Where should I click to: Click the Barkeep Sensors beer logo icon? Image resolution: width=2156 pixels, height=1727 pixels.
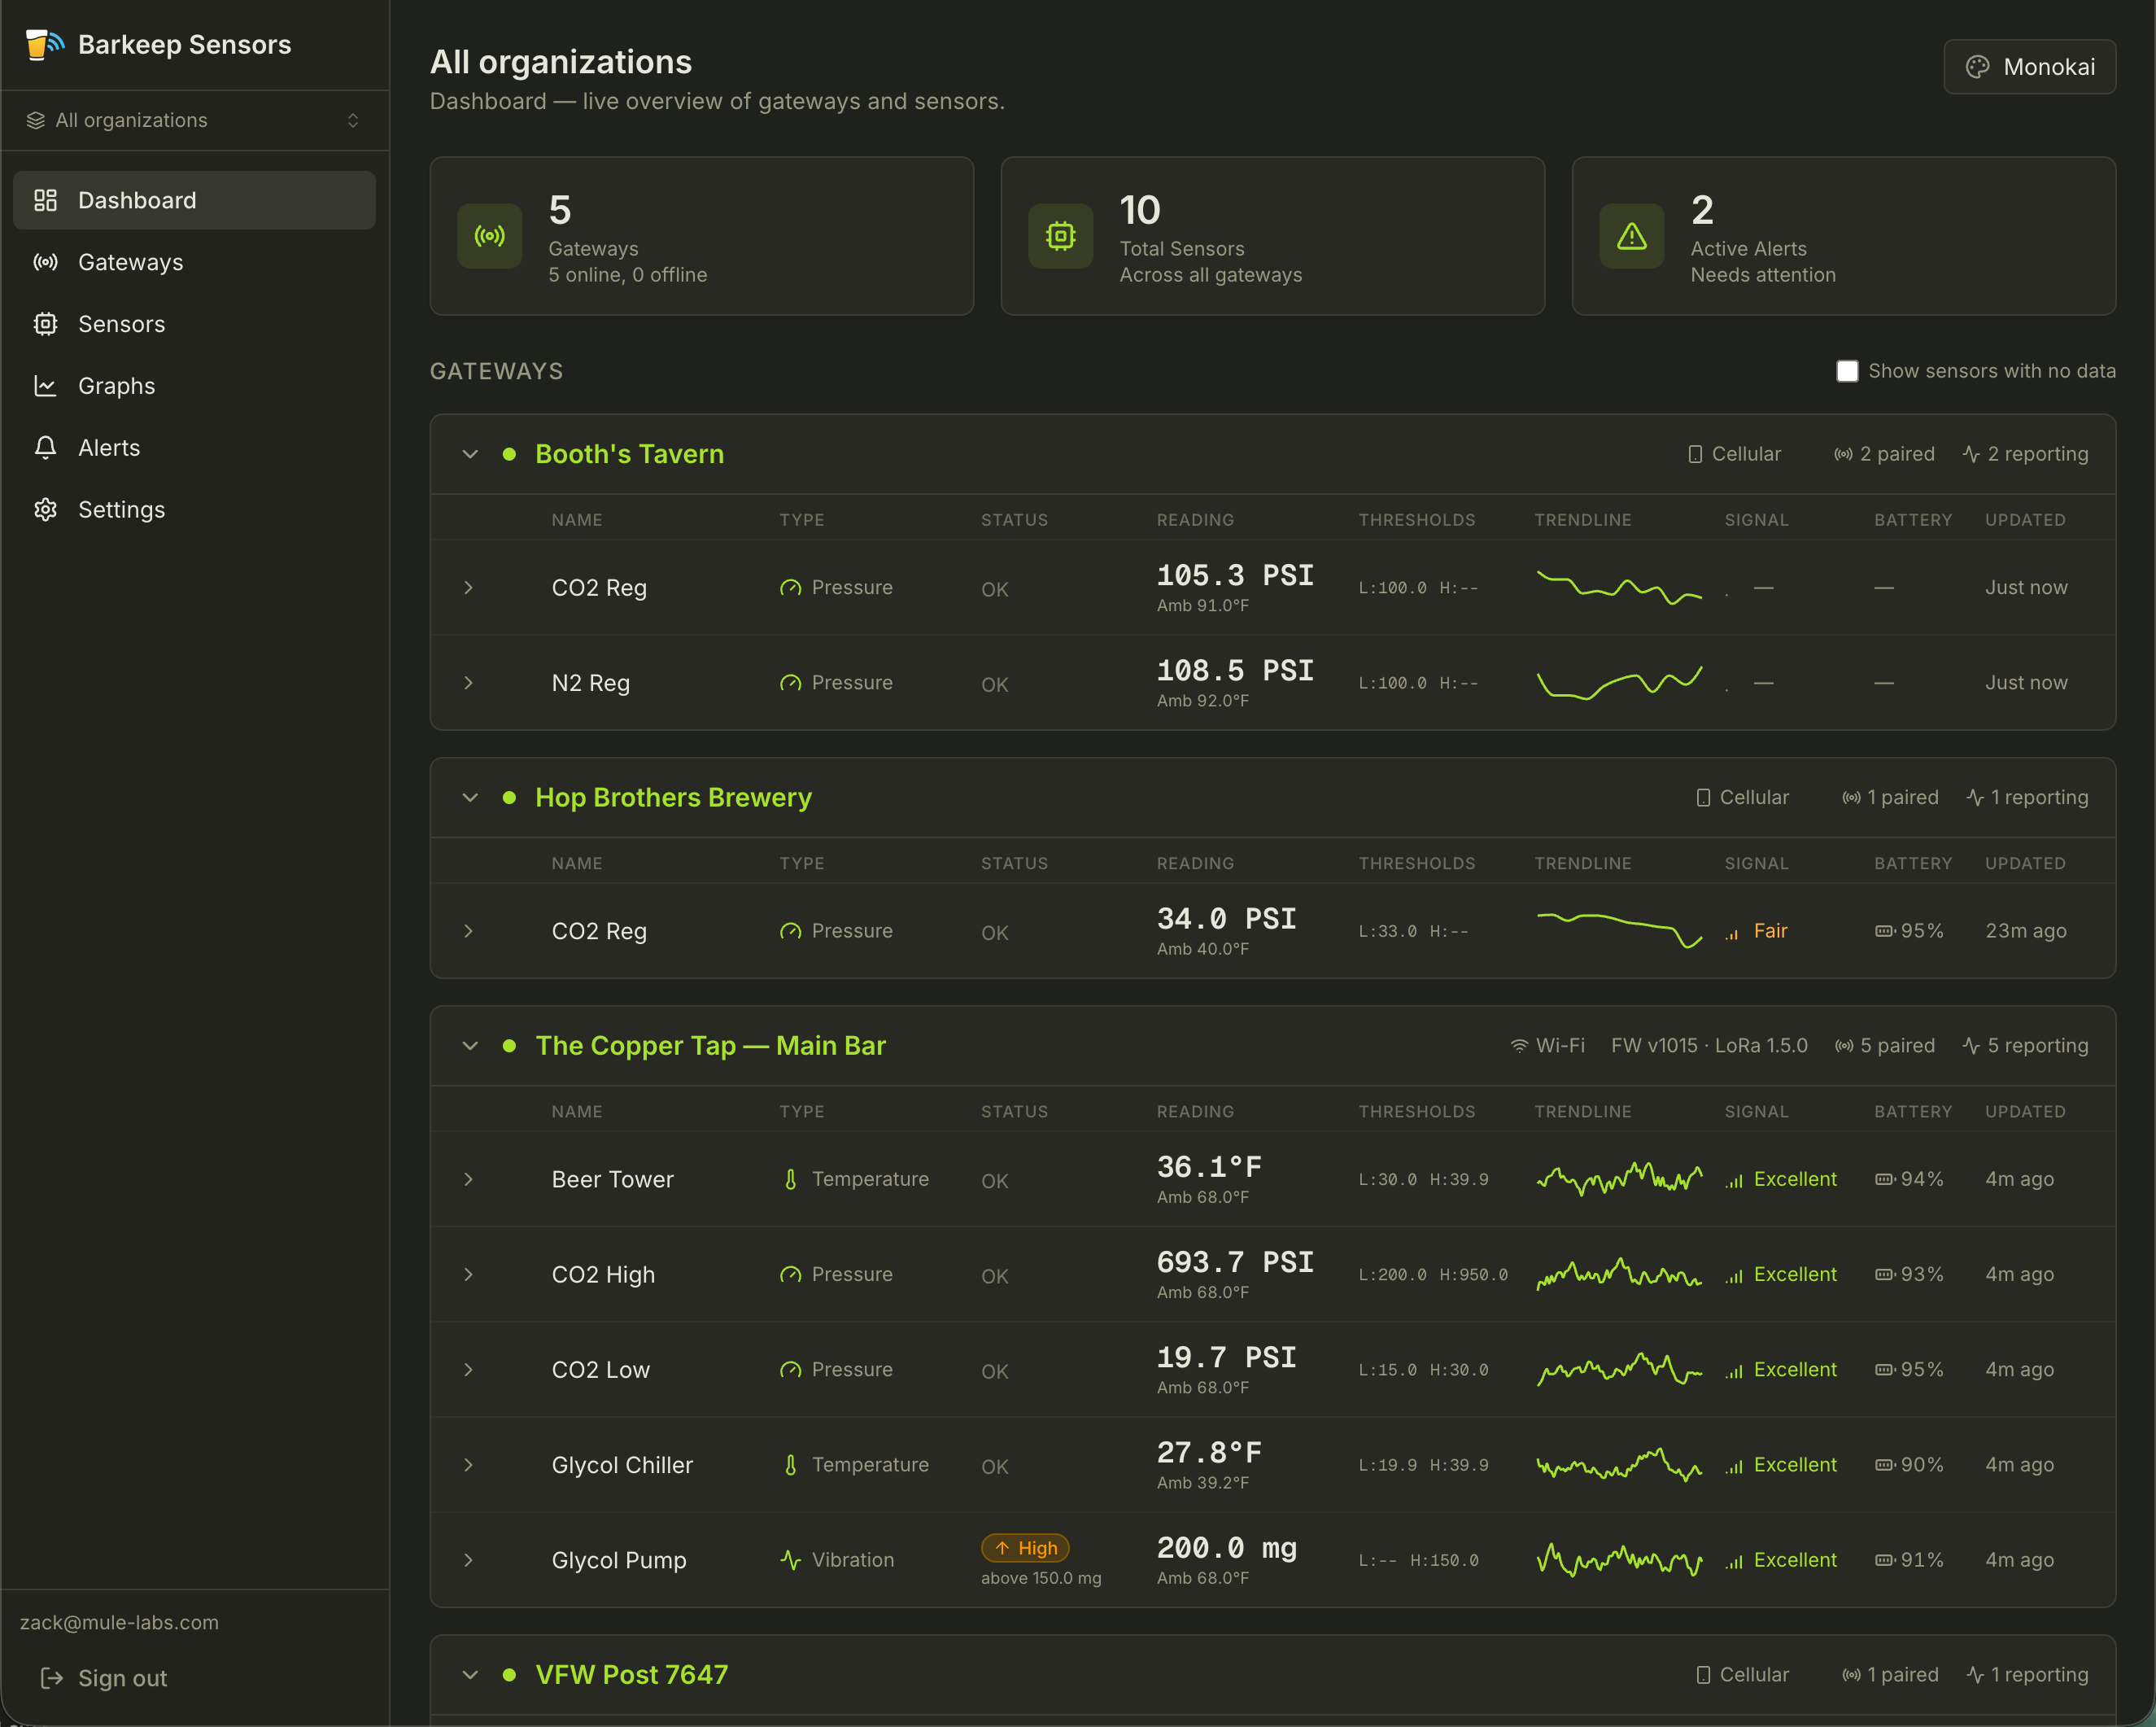tap(44, 45)
